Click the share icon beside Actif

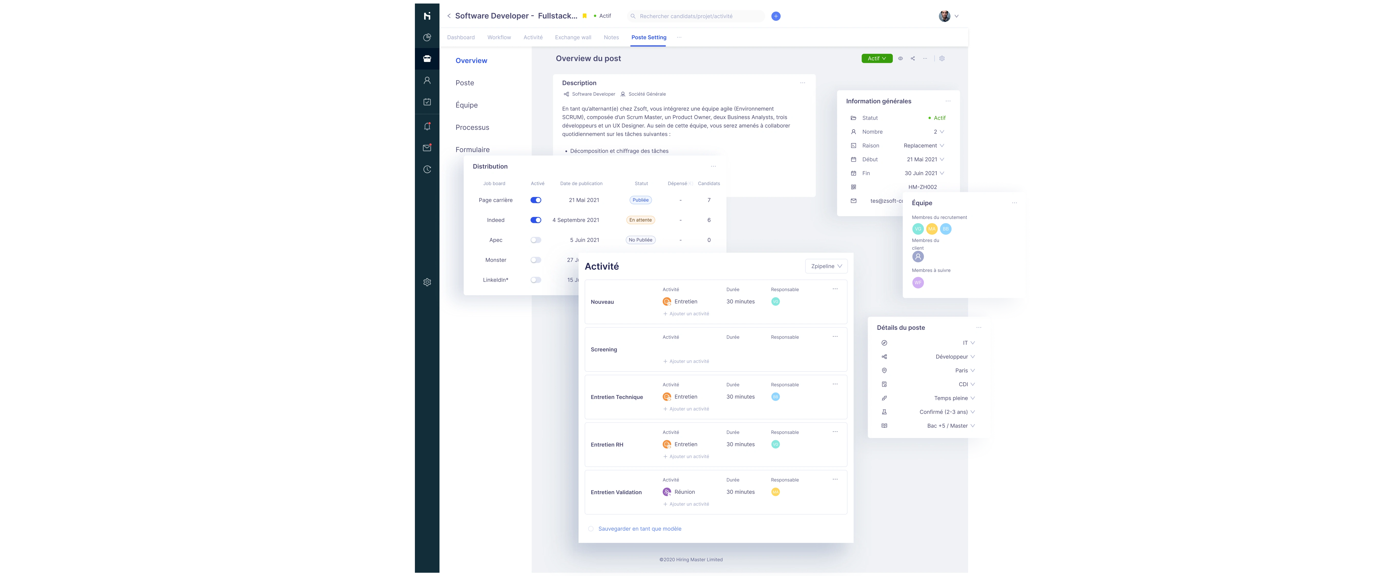(913, 58)
